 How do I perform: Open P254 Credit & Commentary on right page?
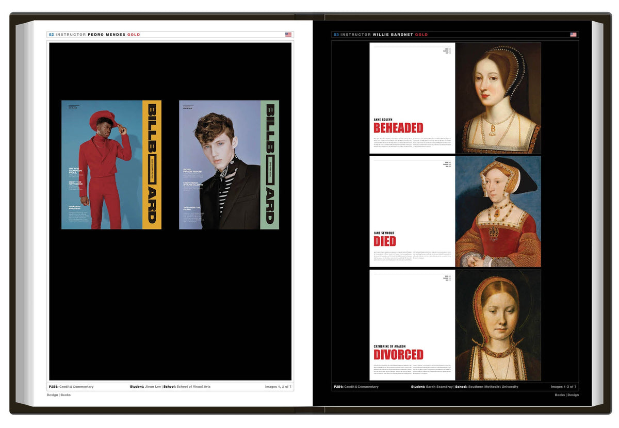[x=356, y=386]
